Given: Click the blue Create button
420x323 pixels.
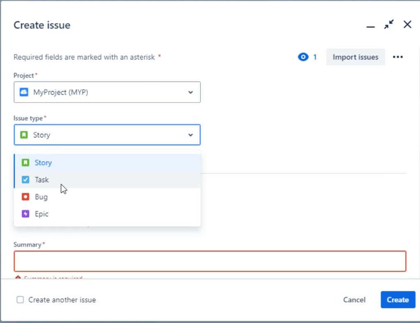Looking at the screenshot, I should pyautogui.click(x=398, y=300).
